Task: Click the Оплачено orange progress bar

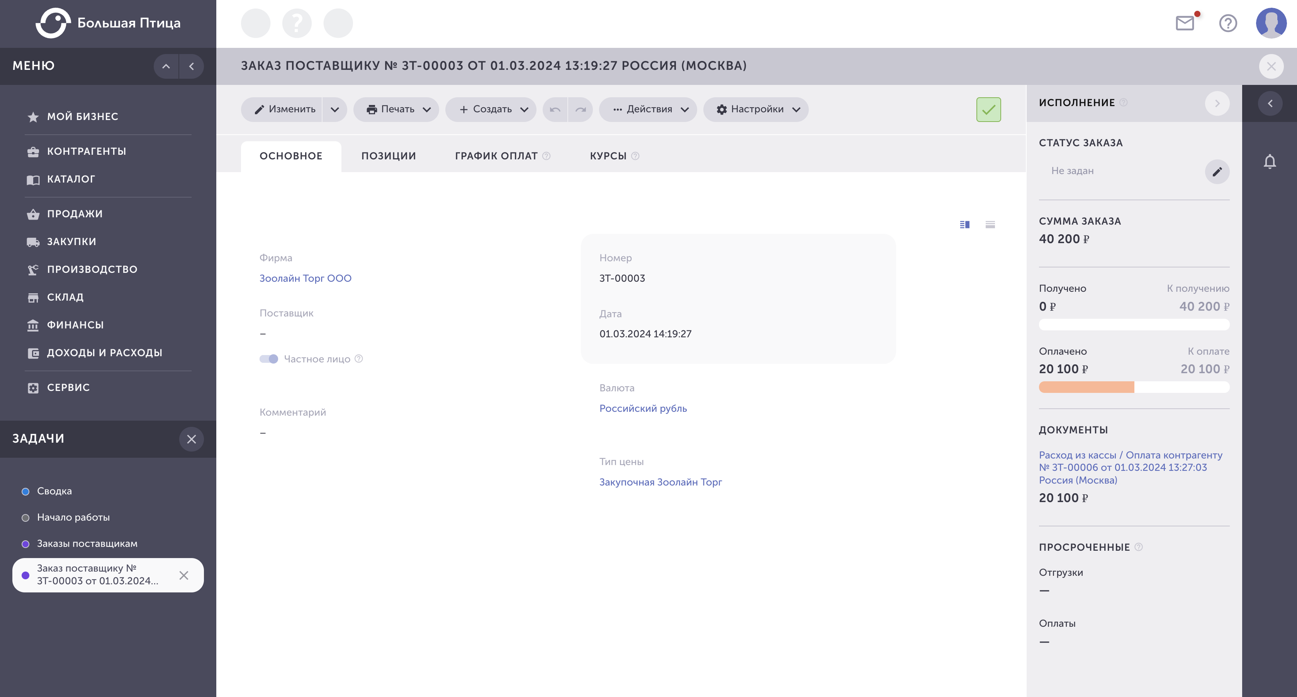Action: [x=1134, y=387]
